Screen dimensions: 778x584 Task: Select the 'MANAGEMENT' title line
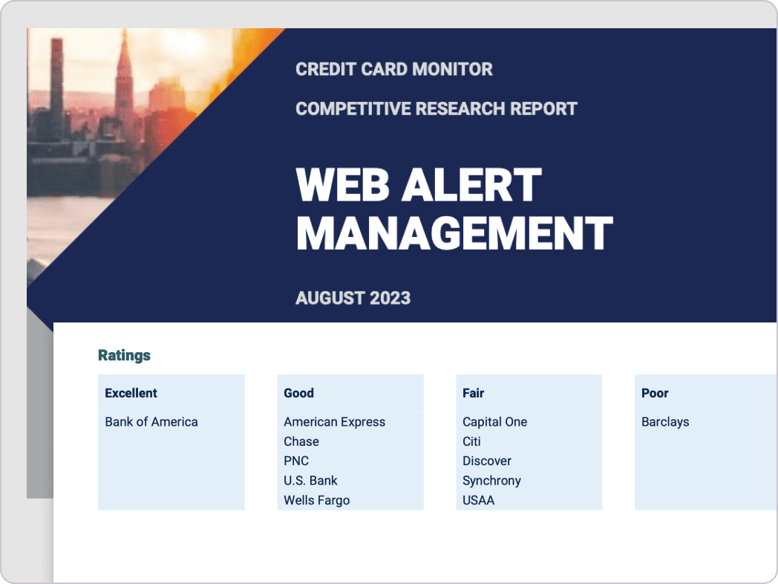coord(454,233)
